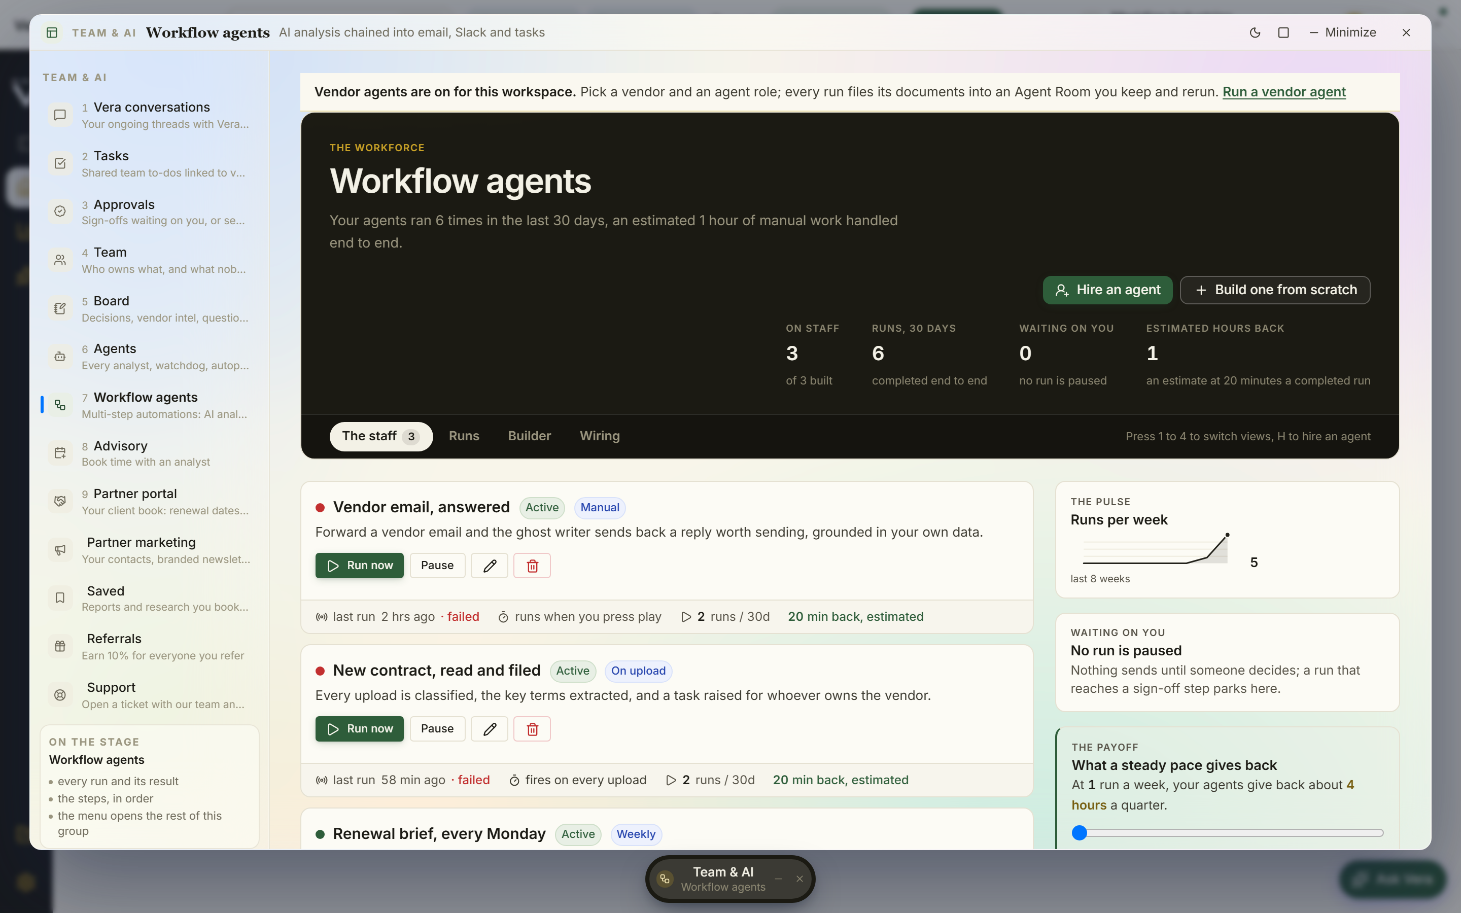Delete Vendor email agent with trash icon
This screenshot has height=913, width=1461.
point(532,566)
